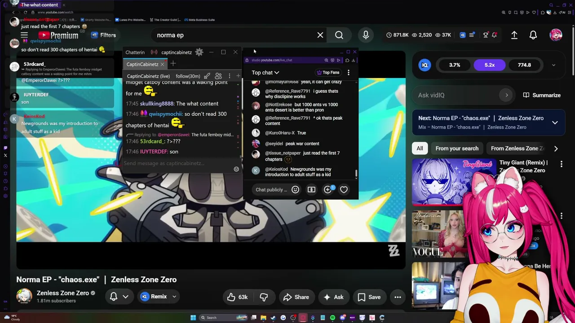575x323 pixels.
Task: Open subscription notification bell dropdown
Action: (x=119, y=297)
